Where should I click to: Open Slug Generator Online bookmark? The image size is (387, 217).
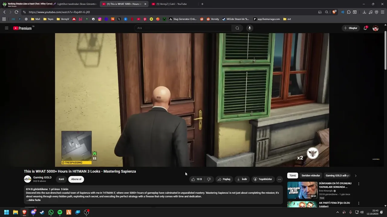(x=183, y=19)
